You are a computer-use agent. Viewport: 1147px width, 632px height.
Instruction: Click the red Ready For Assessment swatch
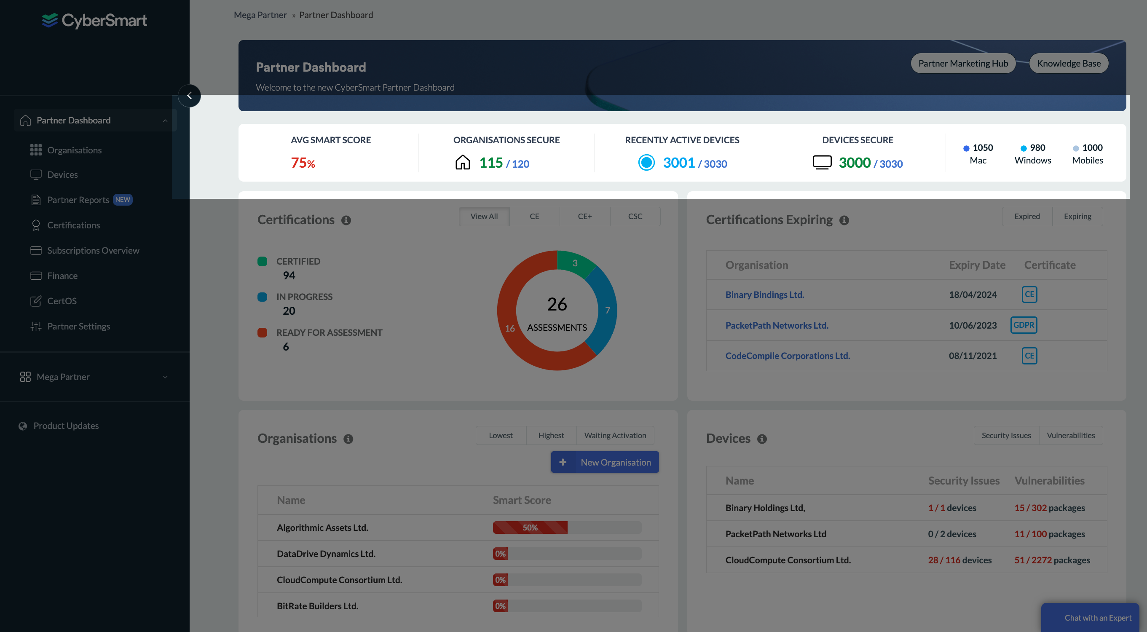(262, 332)
